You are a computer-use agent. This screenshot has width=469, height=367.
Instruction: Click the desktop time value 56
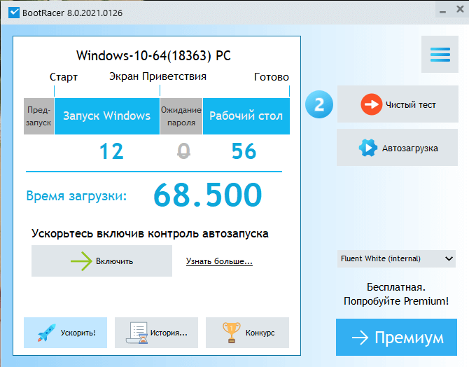tap(244, 151)
